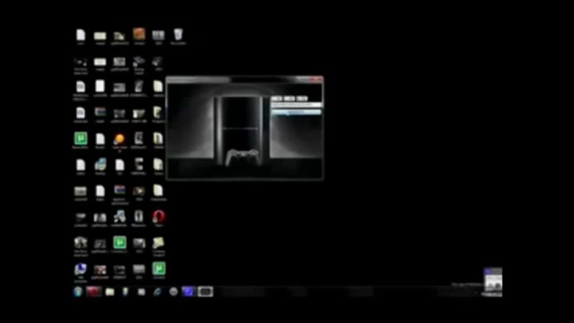The image size is (574, 323).
Task: Select the orange square icon in top row
Action: (x=139, y=35)
